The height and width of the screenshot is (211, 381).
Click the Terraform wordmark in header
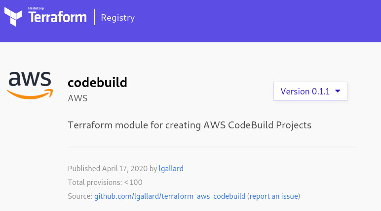coord(57,17)
